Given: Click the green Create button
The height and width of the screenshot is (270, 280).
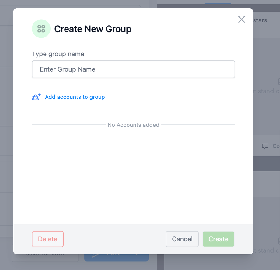Looking at the screenshot, I should tap(218, 239).
